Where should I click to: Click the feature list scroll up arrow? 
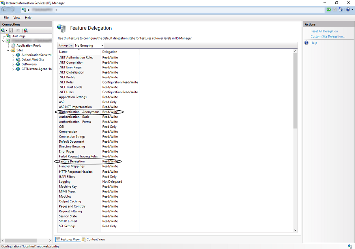[295, 51]
